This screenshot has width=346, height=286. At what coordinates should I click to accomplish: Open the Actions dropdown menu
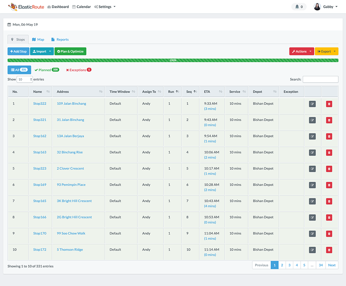point(301,52)
